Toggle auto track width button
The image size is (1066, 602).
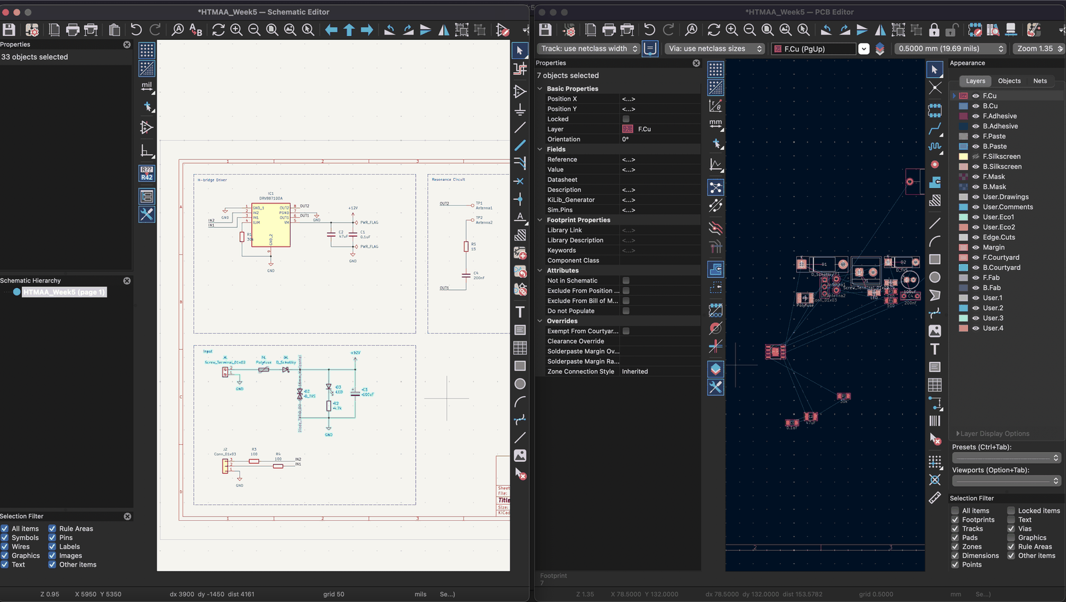650,49
